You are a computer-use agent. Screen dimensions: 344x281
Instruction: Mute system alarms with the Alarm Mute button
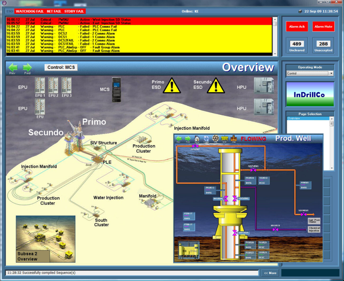click(323, 26)
